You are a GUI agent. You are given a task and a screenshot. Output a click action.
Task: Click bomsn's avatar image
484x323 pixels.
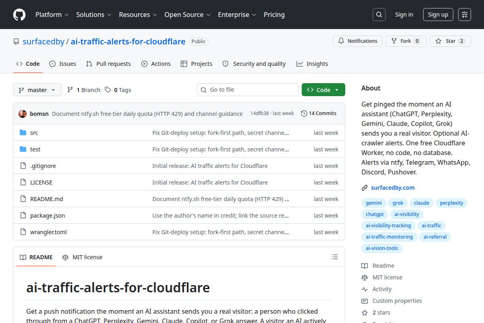(23, 113)
